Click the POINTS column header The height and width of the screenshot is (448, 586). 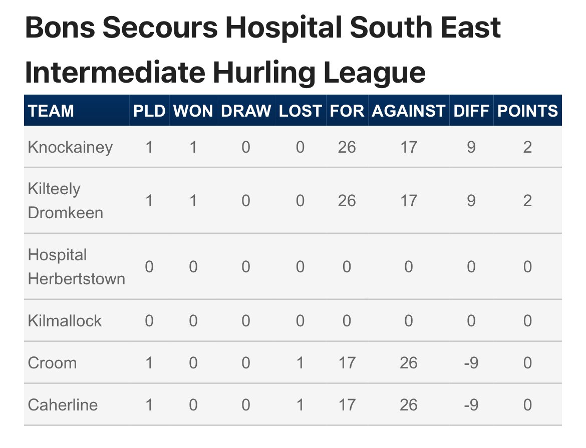coord(527,111)
